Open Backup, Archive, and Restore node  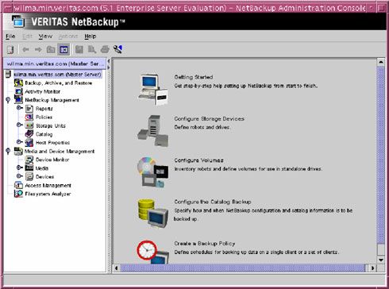58,83
